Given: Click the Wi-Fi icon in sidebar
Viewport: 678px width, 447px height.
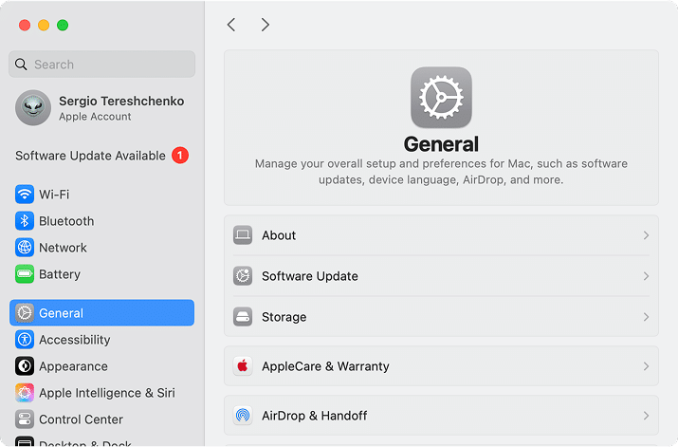Looking at the screenshot, I should (25, 195).
